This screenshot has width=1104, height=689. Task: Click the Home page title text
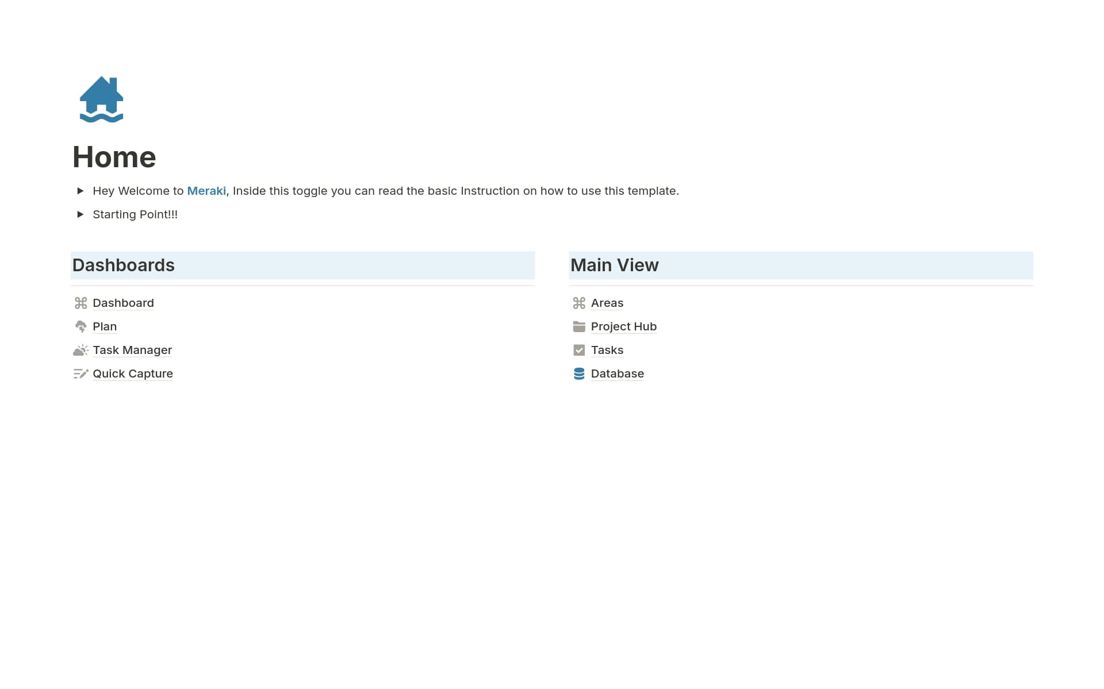point(114,156)
